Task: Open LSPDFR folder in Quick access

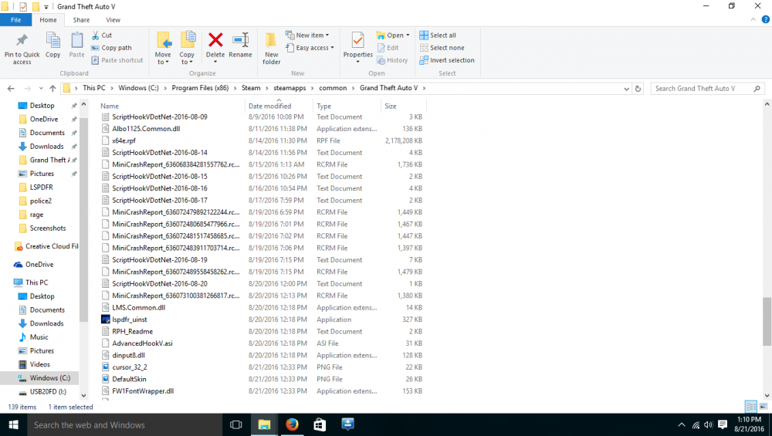Action: click(42, 187)
